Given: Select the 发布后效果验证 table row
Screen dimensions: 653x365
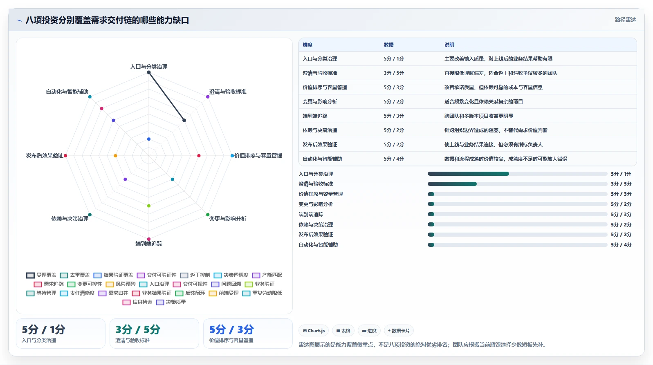Looking at the screenshot, I should (467, 145).
